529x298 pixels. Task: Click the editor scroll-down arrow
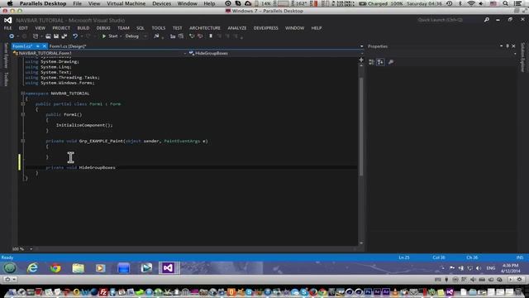pyautogui.click(x=361, y=243)
